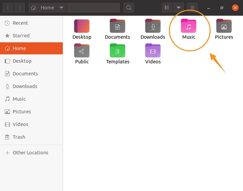
Task: Click the Home path bar button
Action: [x=47, y=8]
